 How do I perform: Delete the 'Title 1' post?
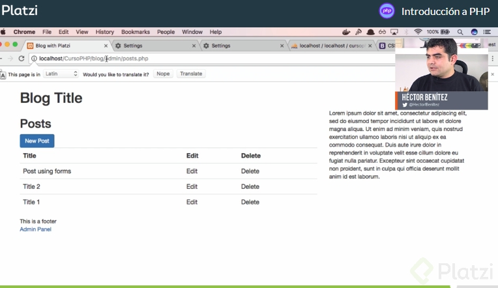(250, 202)
